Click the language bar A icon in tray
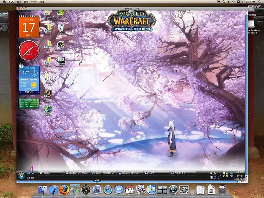 [x=214, y=173]
